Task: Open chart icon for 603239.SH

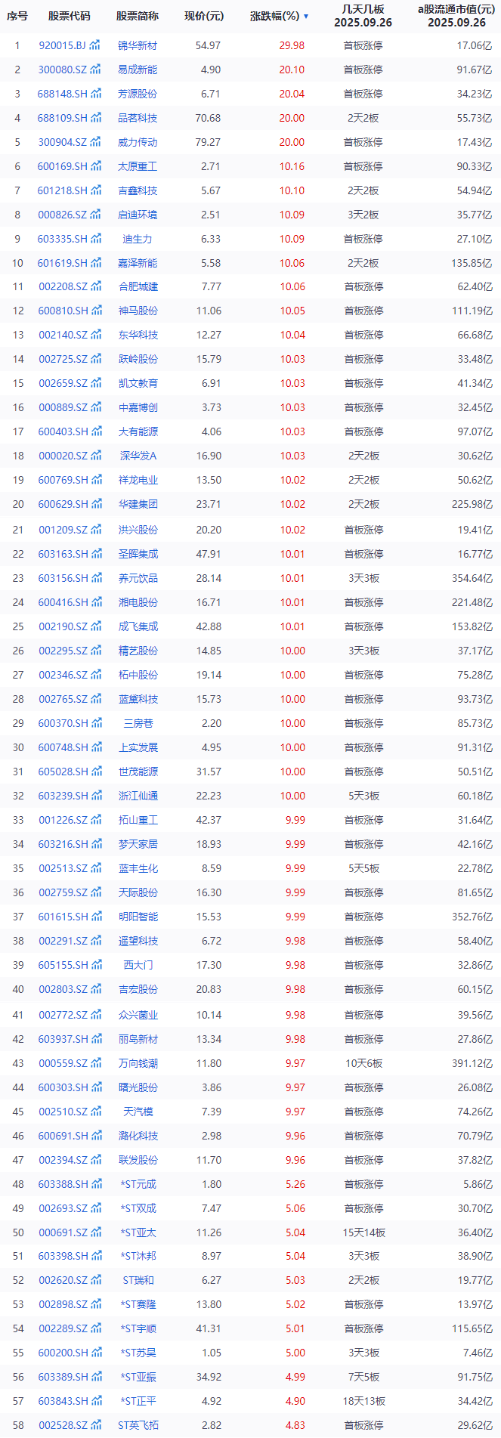Action: click(95, 796)
